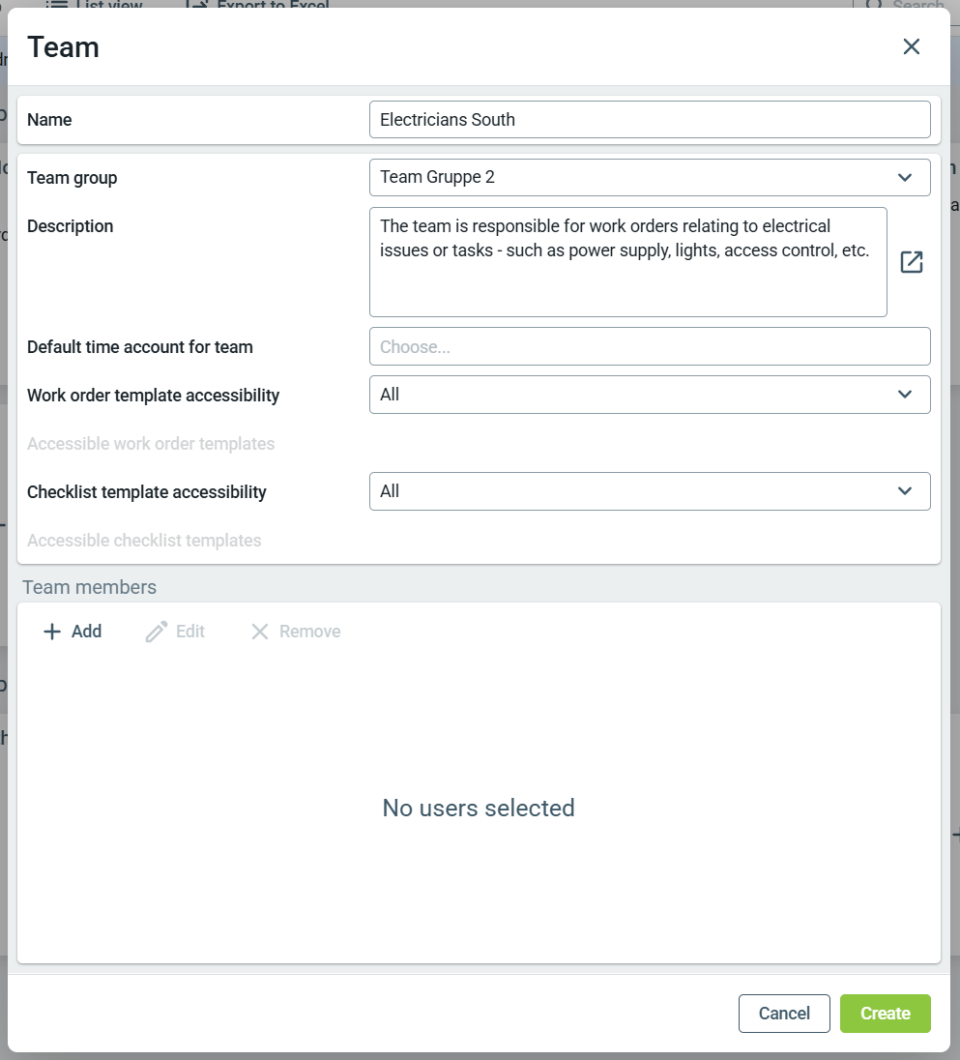Close the Team dialog
Viewport: 960px width, 1060px height.
(x=912, y=46)
